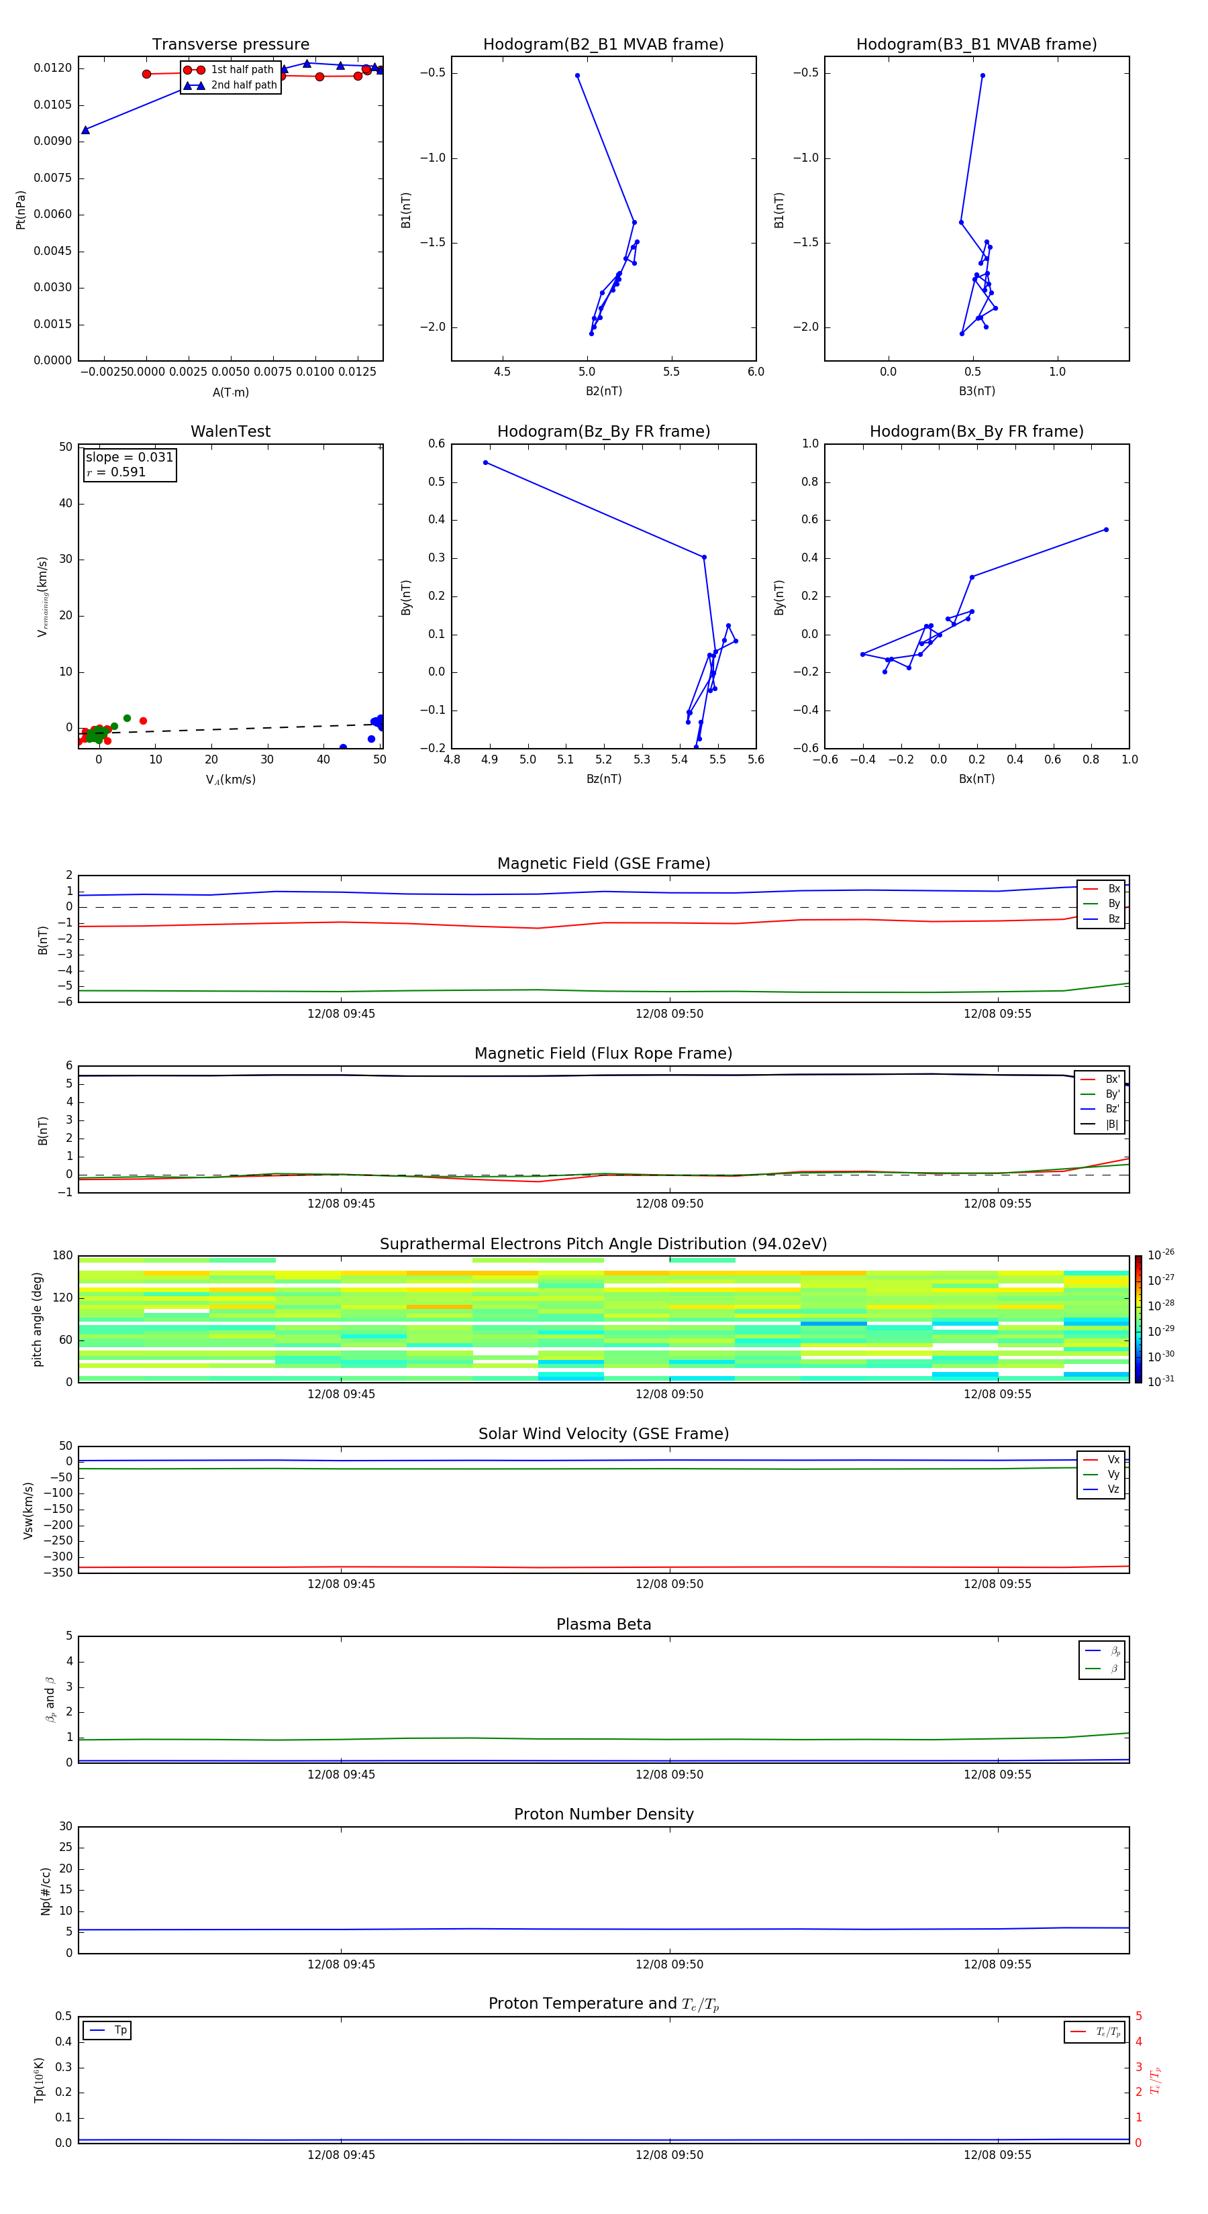Image resolution: width=1208 pixels, height=2214 pixels.
Task: Click the top-right point of the Bx_By hodogram
Action: tap(1106, 529)
